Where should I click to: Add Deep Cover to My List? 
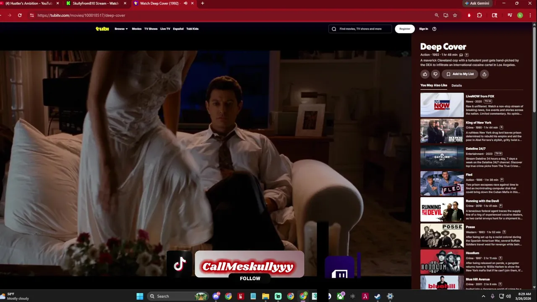(x=460, y=74)
